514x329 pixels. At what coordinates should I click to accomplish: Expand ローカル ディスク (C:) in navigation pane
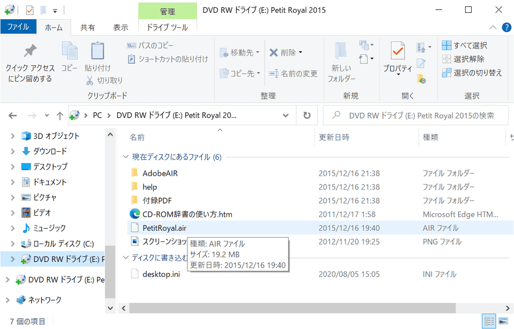[12, 244]
